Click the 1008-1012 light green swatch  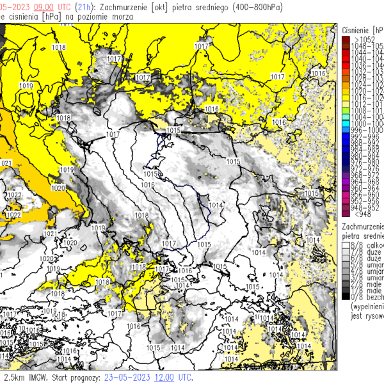click(x=346, y=111)
